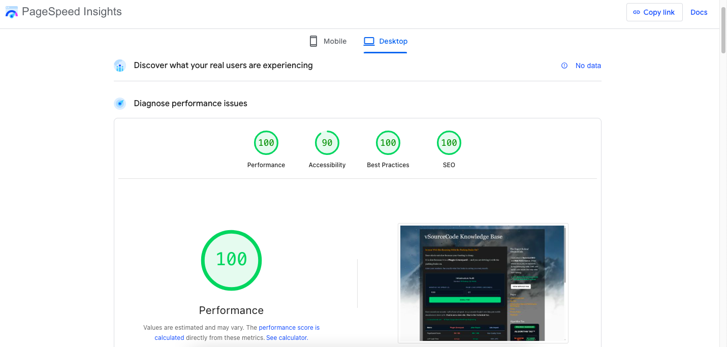Open the PageSpeed Insights home title
Image resolution: width=727 pixels, height=347 pixels.
point(72,12)
